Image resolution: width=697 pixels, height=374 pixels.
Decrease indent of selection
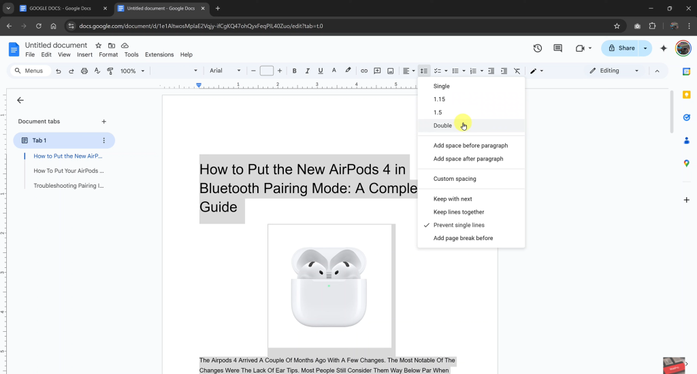[x=491, y=71]
